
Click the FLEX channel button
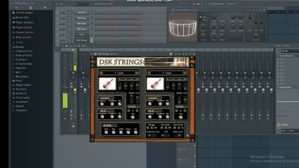click(x=82, y=35)
